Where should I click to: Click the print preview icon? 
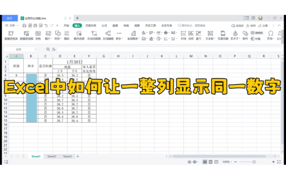click(41, 26)
